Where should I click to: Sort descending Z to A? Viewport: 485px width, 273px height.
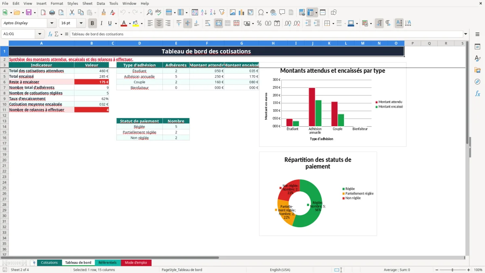tap(213, 13)
